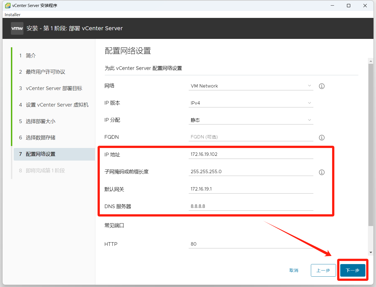The width and height of the screenshot is (376, 287).
Task: Jump to step 3 vCenter Server 部署目标
Action: point(54,88)
